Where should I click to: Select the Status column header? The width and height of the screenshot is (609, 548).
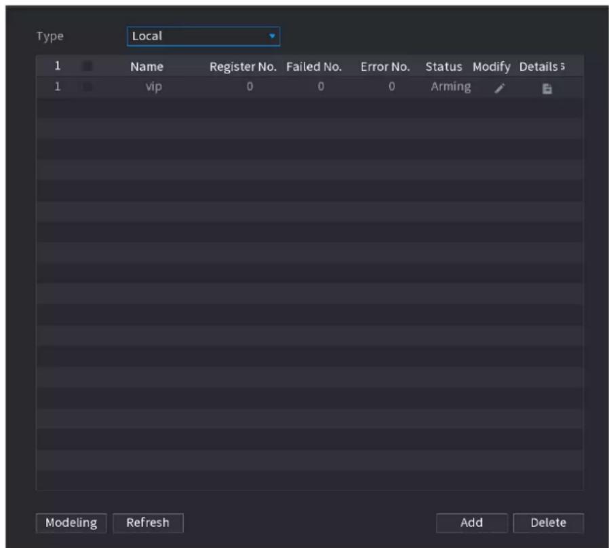(x=444, y=67)
